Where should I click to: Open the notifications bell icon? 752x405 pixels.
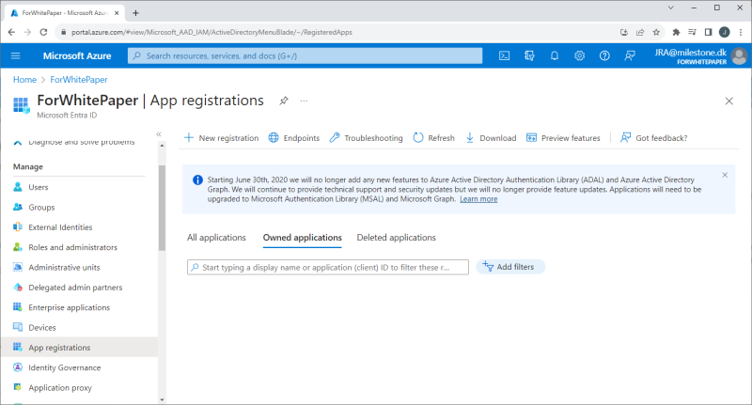[555, 55]
